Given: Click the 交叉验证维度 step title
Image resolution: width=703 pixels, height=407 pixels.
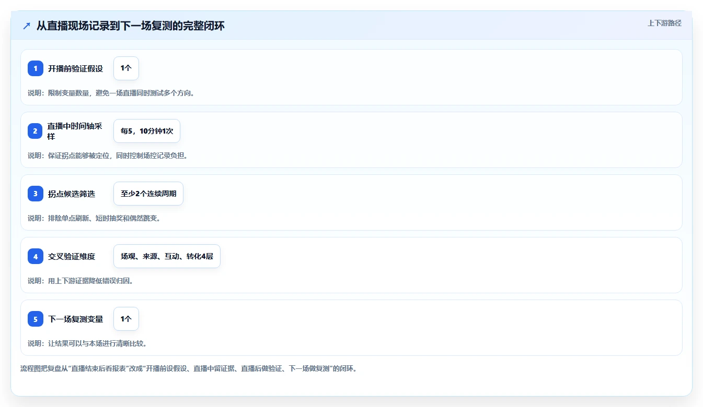Looking at the screenshot, I should [x=72, y=256].
